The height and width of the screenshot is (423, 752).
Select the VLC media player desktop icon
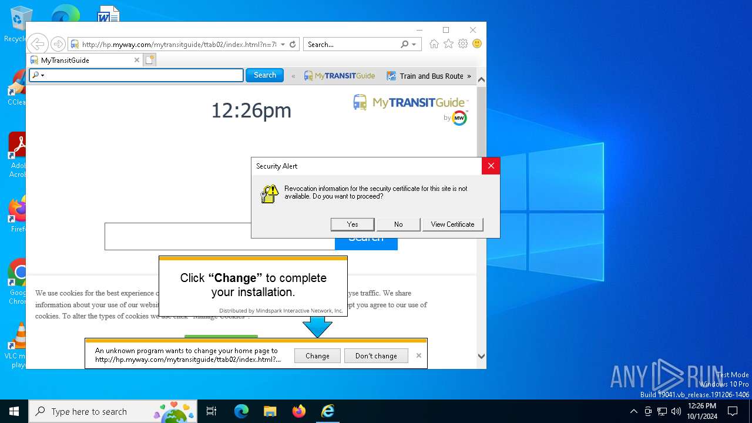[x=18, y=345]
